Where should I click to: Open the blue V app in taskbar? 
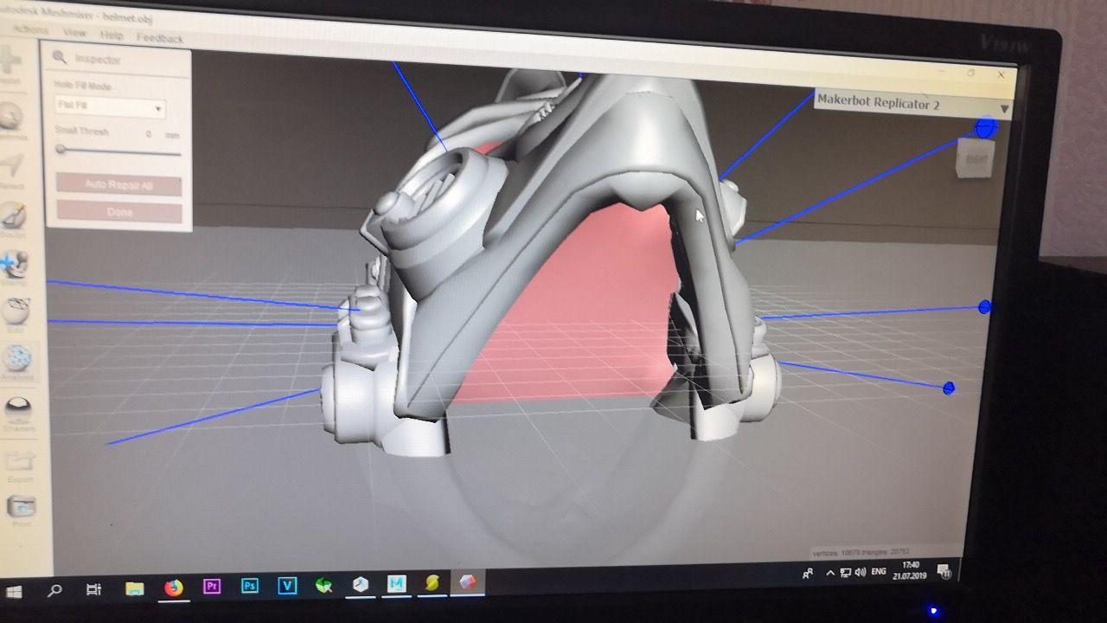287,586
